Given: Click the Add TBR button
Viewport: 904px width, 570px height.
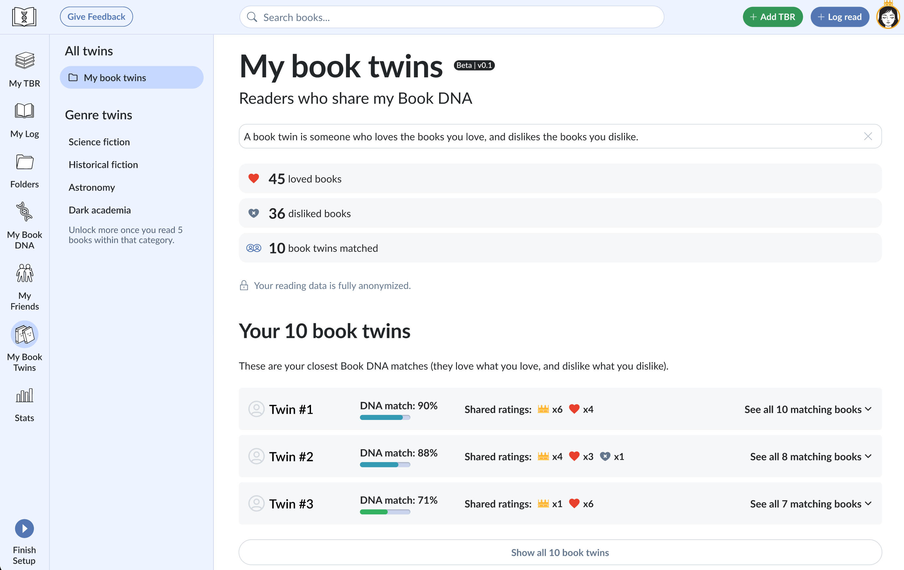Looking at the screenshot, I should coord(772,17).
